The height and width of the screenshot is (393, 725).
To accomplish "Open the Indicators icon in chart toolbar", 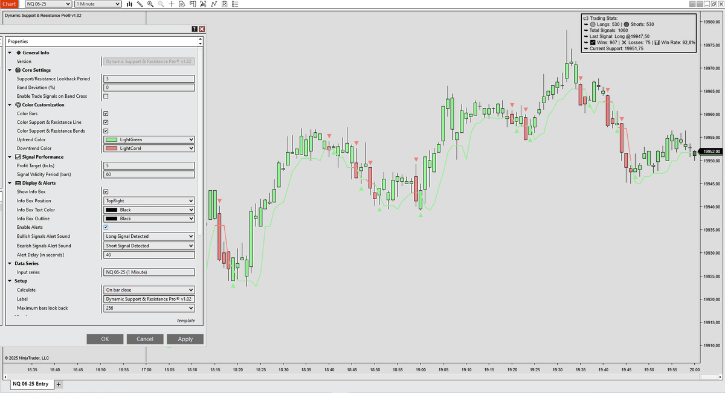I will pos(215,4).
